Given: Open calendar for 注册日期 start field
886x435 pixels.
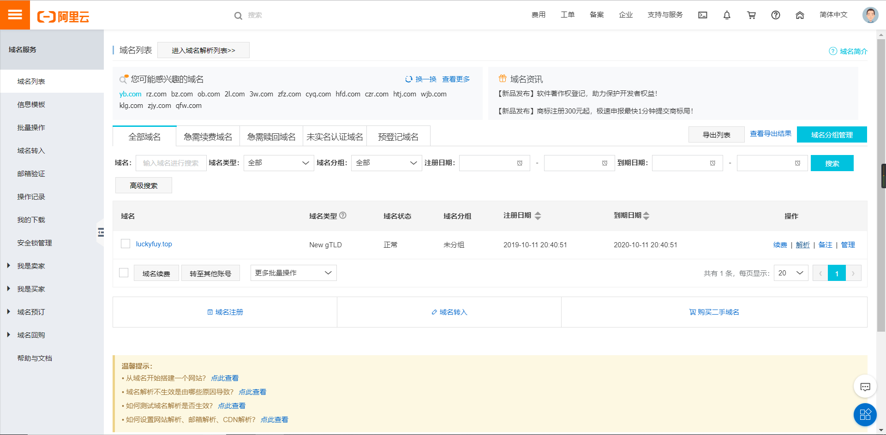Looking at the screenshot, I should (x=520, y=163).
